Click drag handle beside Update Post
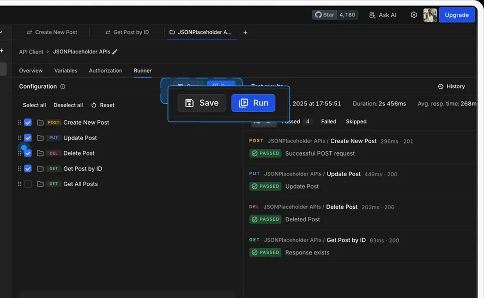The width and height of the screenshot is (484, 298). [x=19, y=138]
